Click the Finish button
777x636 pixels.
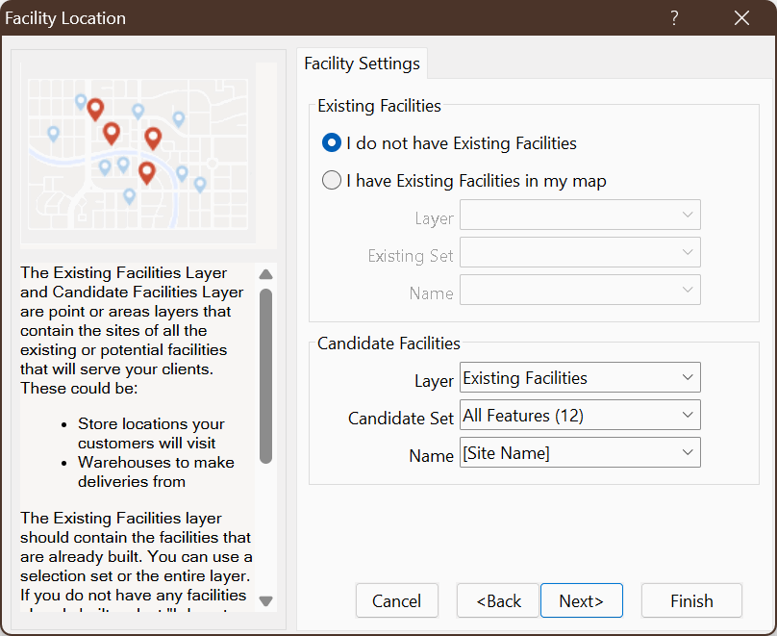(691, 600)
